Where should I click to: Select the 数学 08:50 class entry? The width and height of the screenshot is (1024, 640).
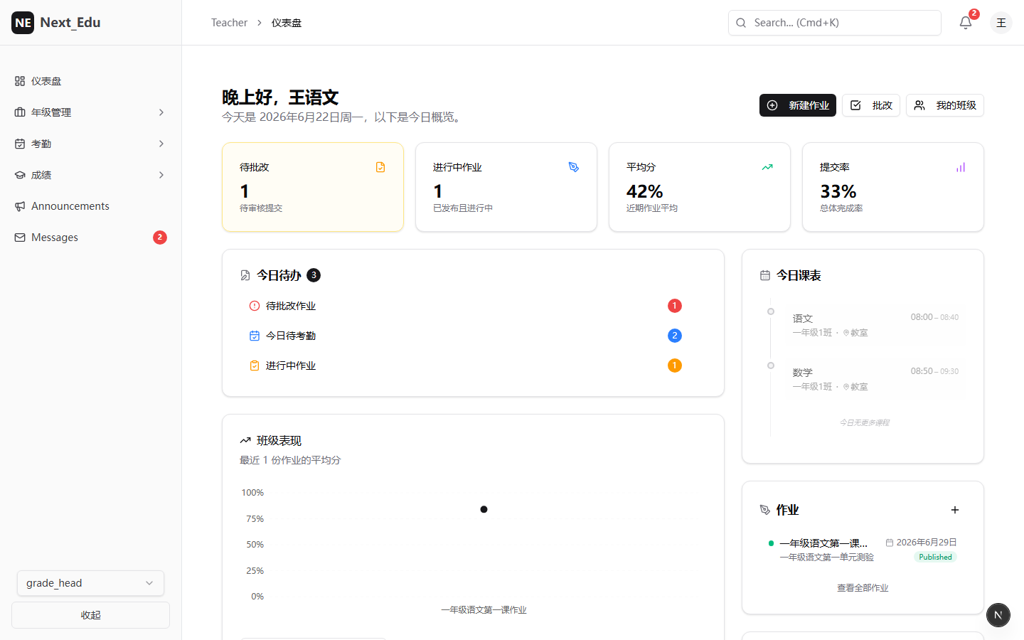[875, 379]
